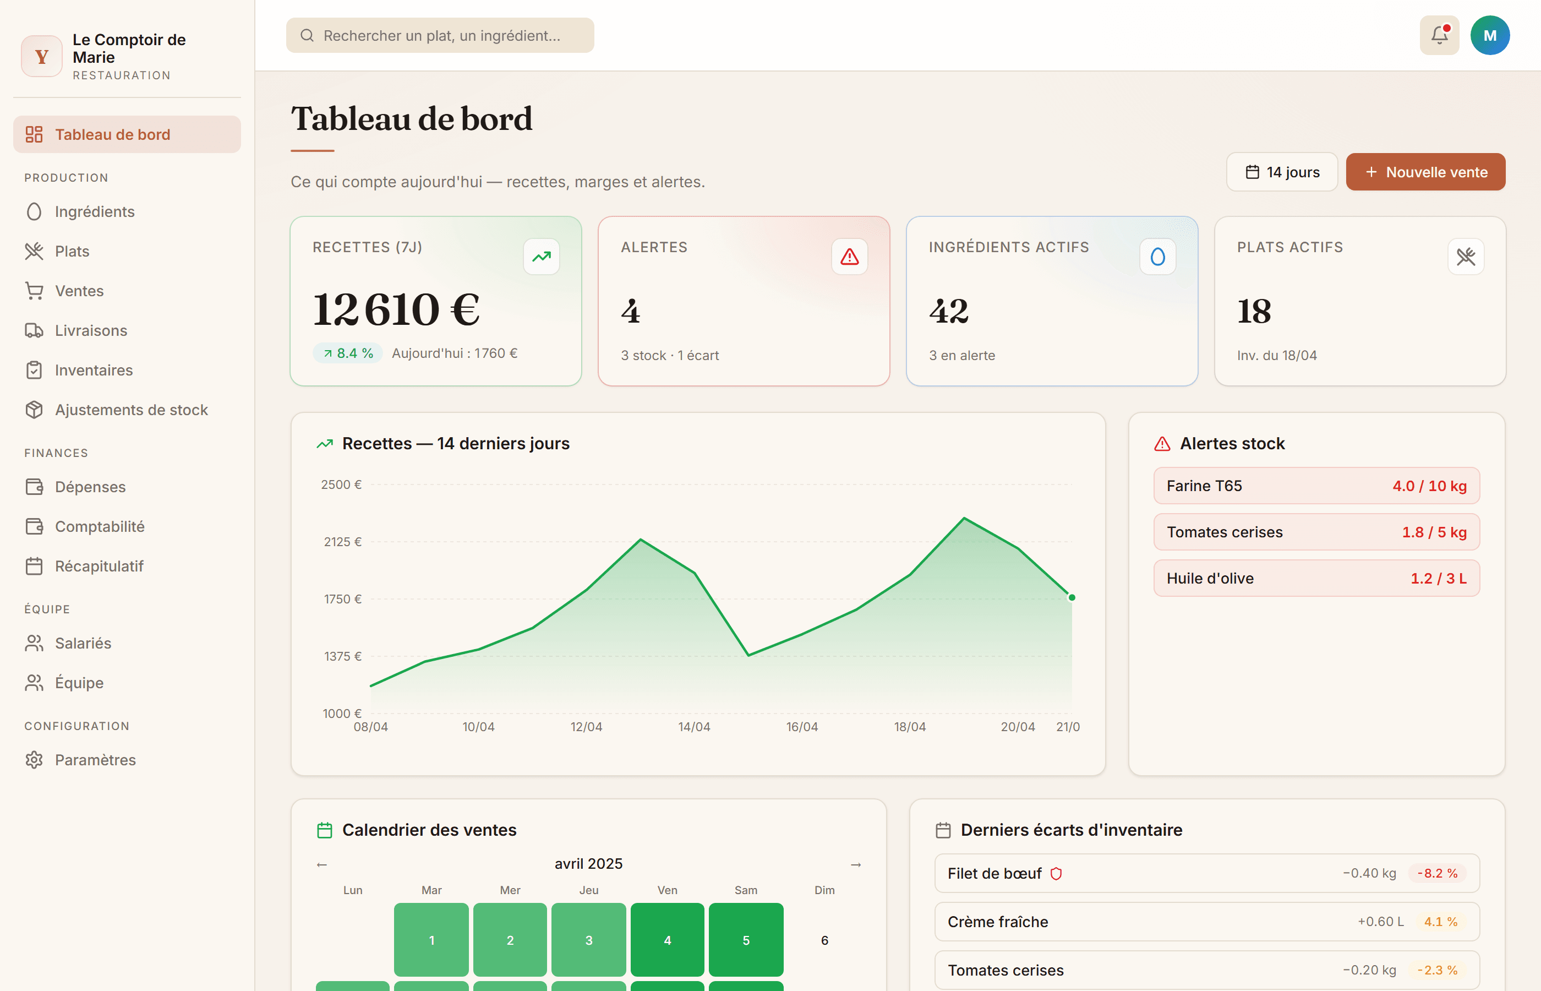1541x991 pixels.
Task: Click the Ajustements de stock box icon
Action: click(x=34, y=410)
